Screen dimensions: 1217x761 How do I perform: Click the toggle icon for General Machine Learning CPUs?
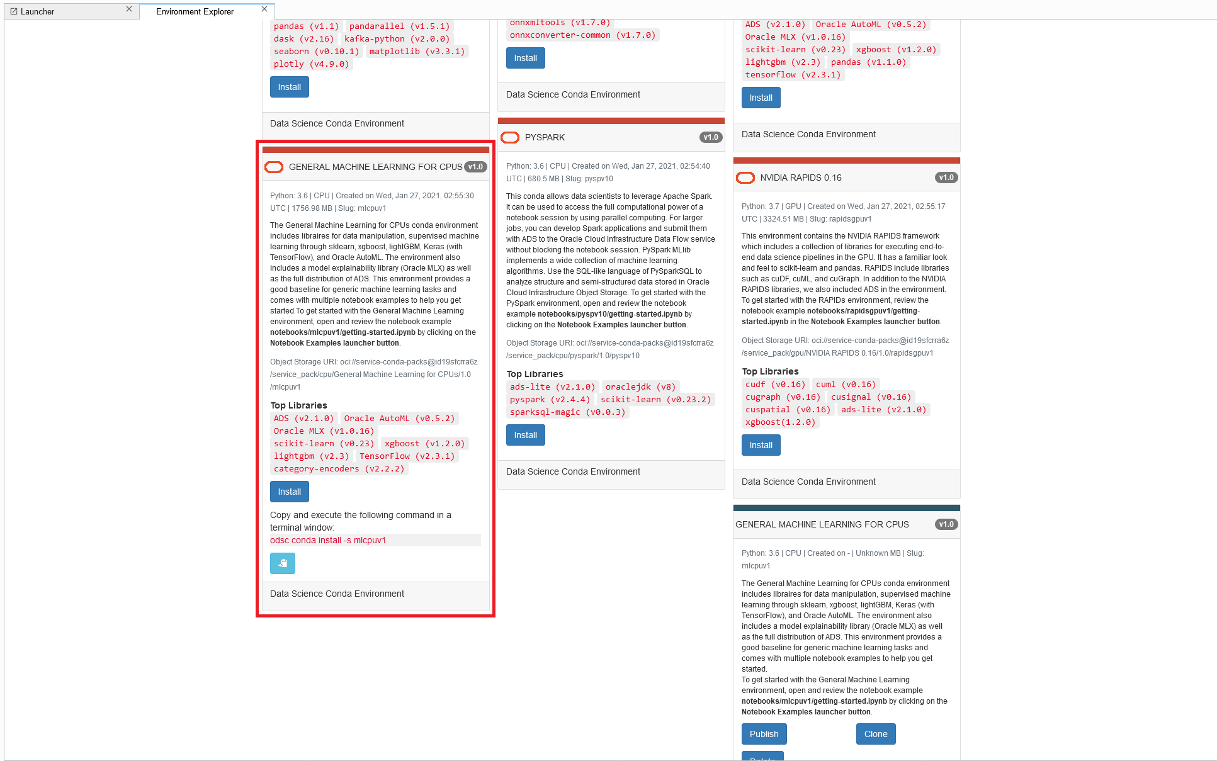[x=275, y=167]
